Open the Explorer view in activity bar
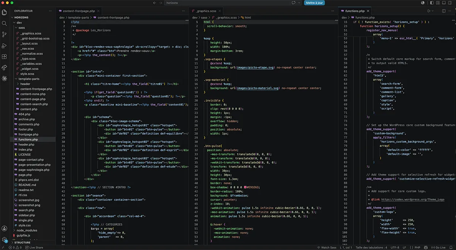 point(4,12)
